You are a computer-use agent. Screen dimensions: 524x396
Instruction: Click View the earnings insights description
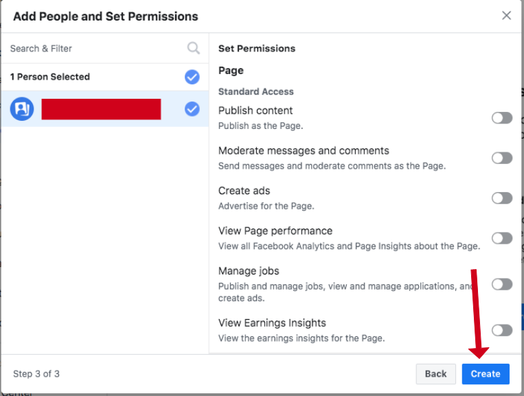coord(301,338)
